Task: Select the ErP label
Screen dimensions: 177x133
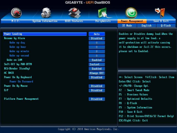Action: click(6, 90)
